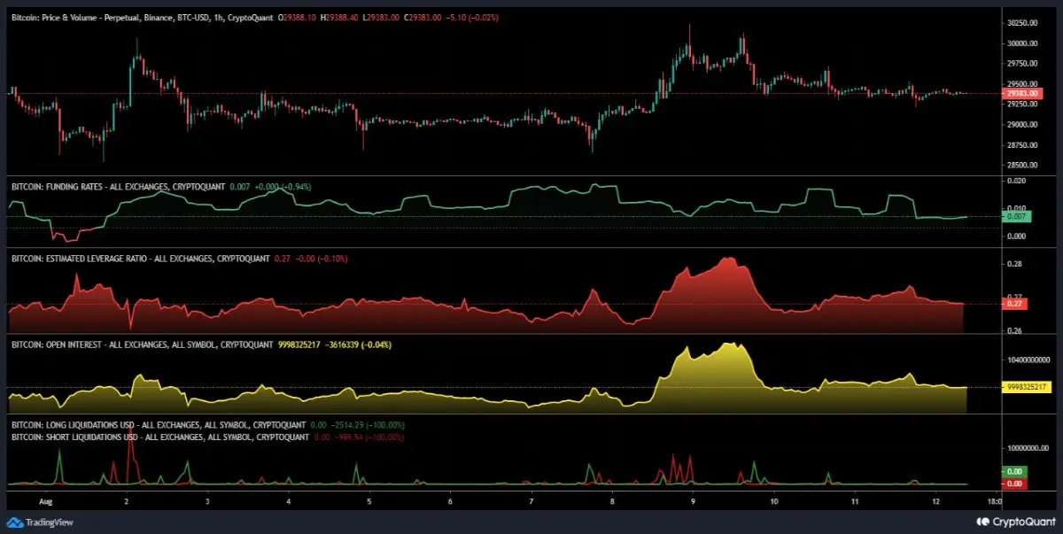1063x534 pixels.
Task: Click the date 10 on time axis
Action: point(774,500)
